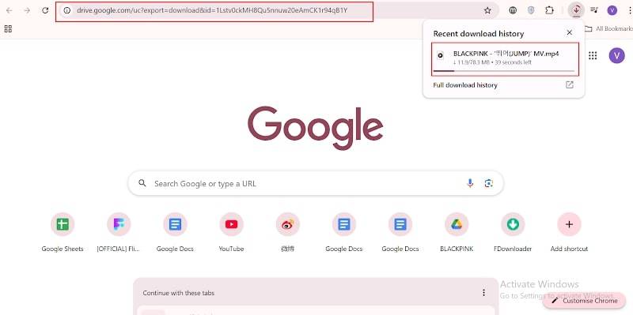The height and width of the screenshot is (315, 633).
Task: Open the YouTube shortcut
Action: click(231, 232)
